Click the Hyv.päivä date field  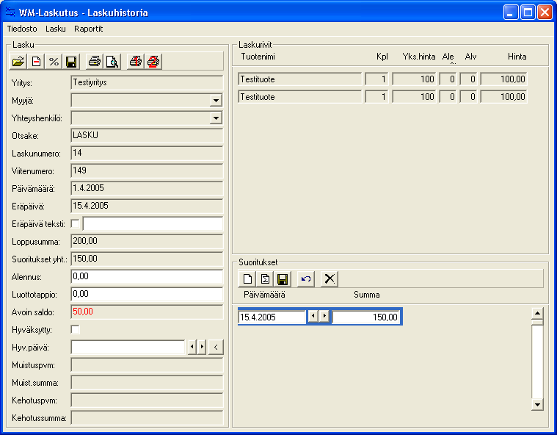(x=128, y=347)
